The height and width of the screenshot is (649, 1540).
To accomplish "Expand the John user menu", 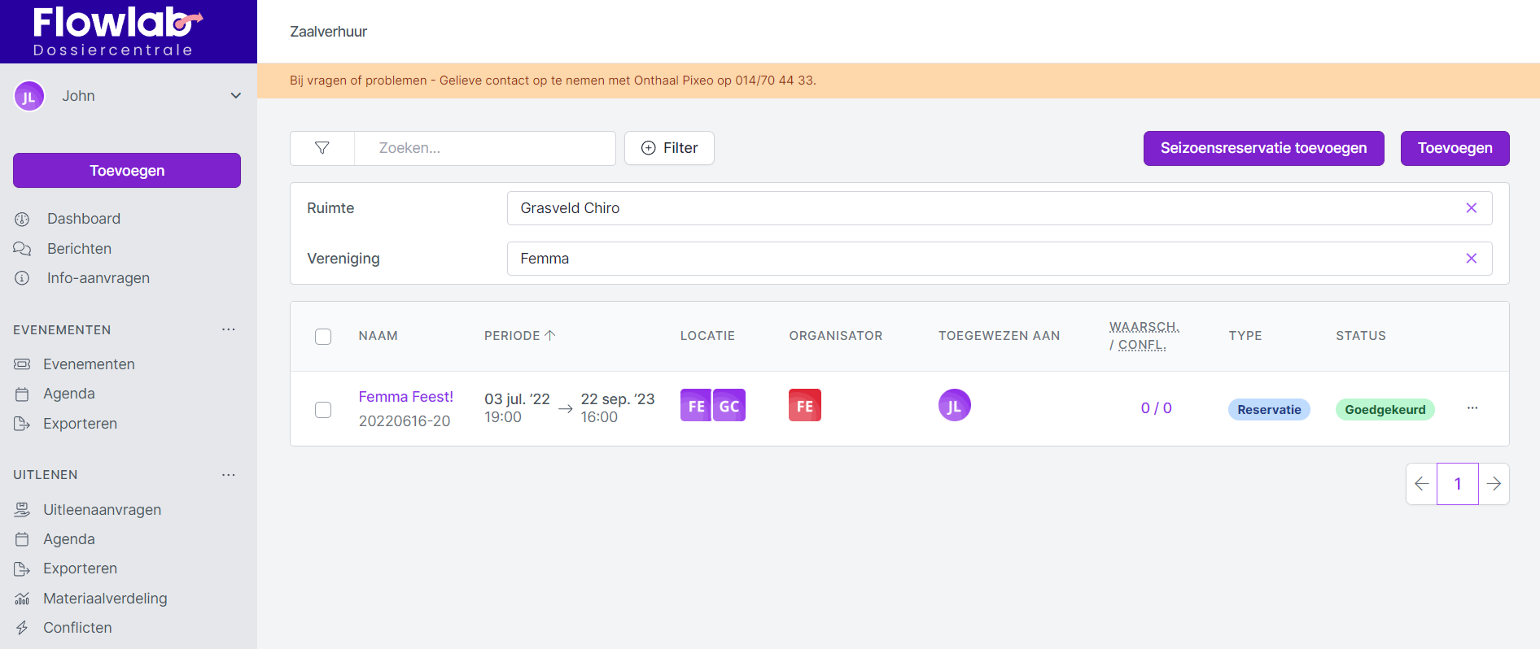I will tap(235, 96).
